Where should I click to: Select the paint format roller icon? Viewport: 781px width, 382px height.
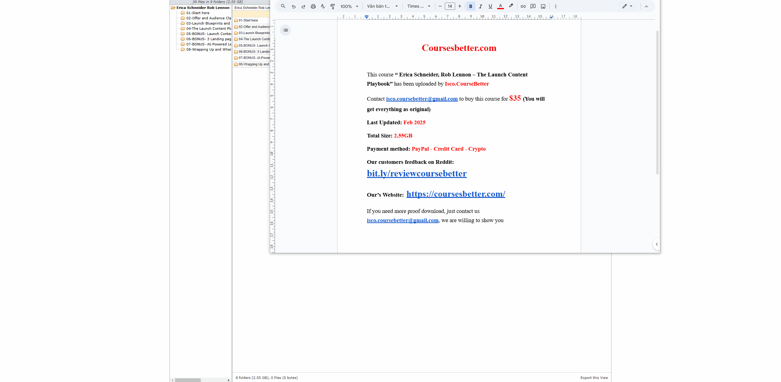pos(333,6)
